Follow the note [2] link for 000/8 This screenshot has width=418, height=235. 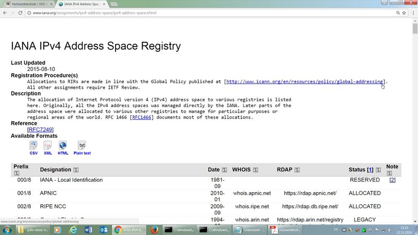pyautogui.click(x=392, y=180)
